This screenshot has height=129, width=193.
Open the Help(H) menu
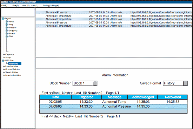56,6
